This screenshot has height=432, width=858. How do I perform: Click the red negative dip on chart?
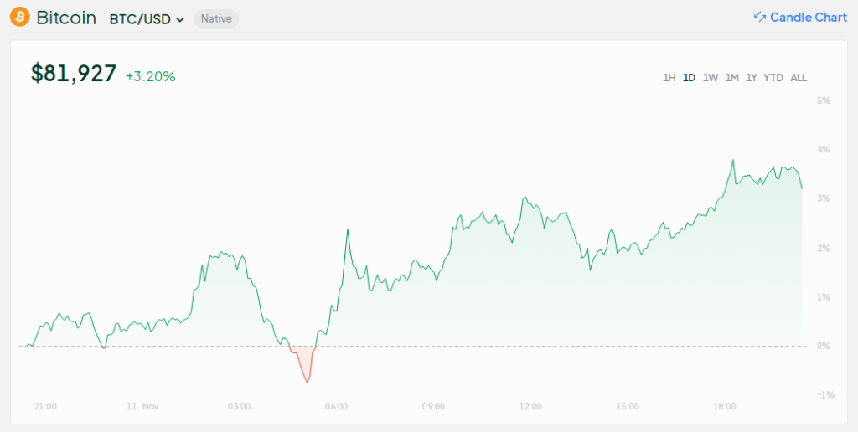[x=304, y=364]
